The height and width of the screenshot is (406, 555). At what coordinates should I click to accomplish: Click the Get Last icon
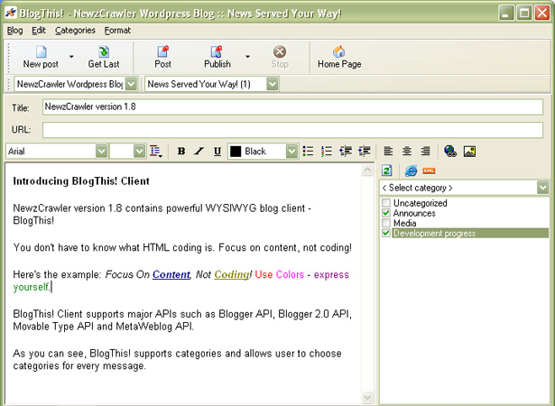pos(104,52)
